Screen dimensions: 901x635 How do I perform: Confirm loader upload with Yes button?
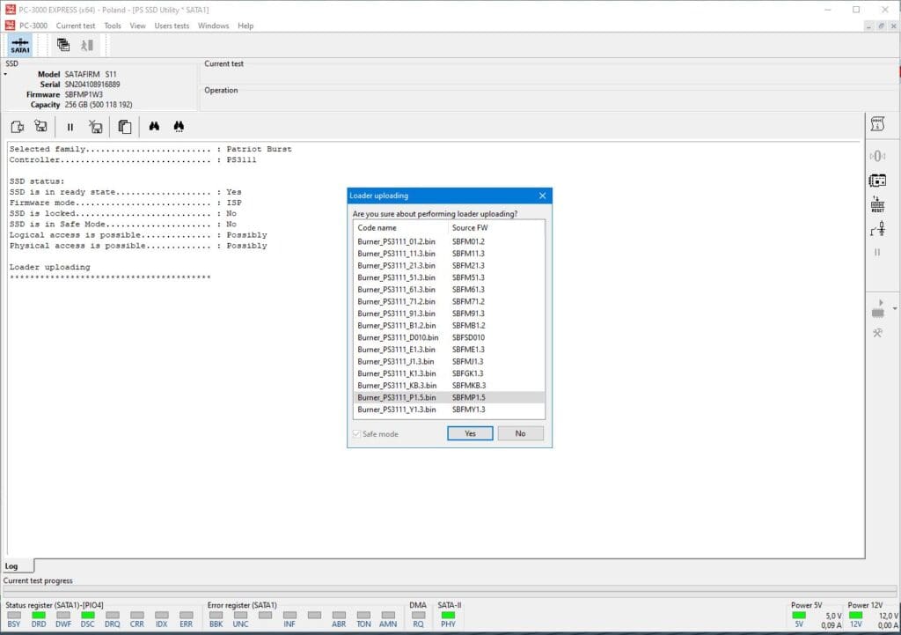click(470, 433)
